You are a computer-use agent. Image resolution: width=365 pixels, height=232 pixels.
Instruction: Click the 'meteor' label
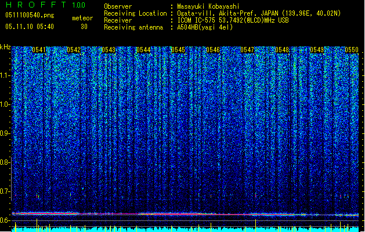click(82, 18)
